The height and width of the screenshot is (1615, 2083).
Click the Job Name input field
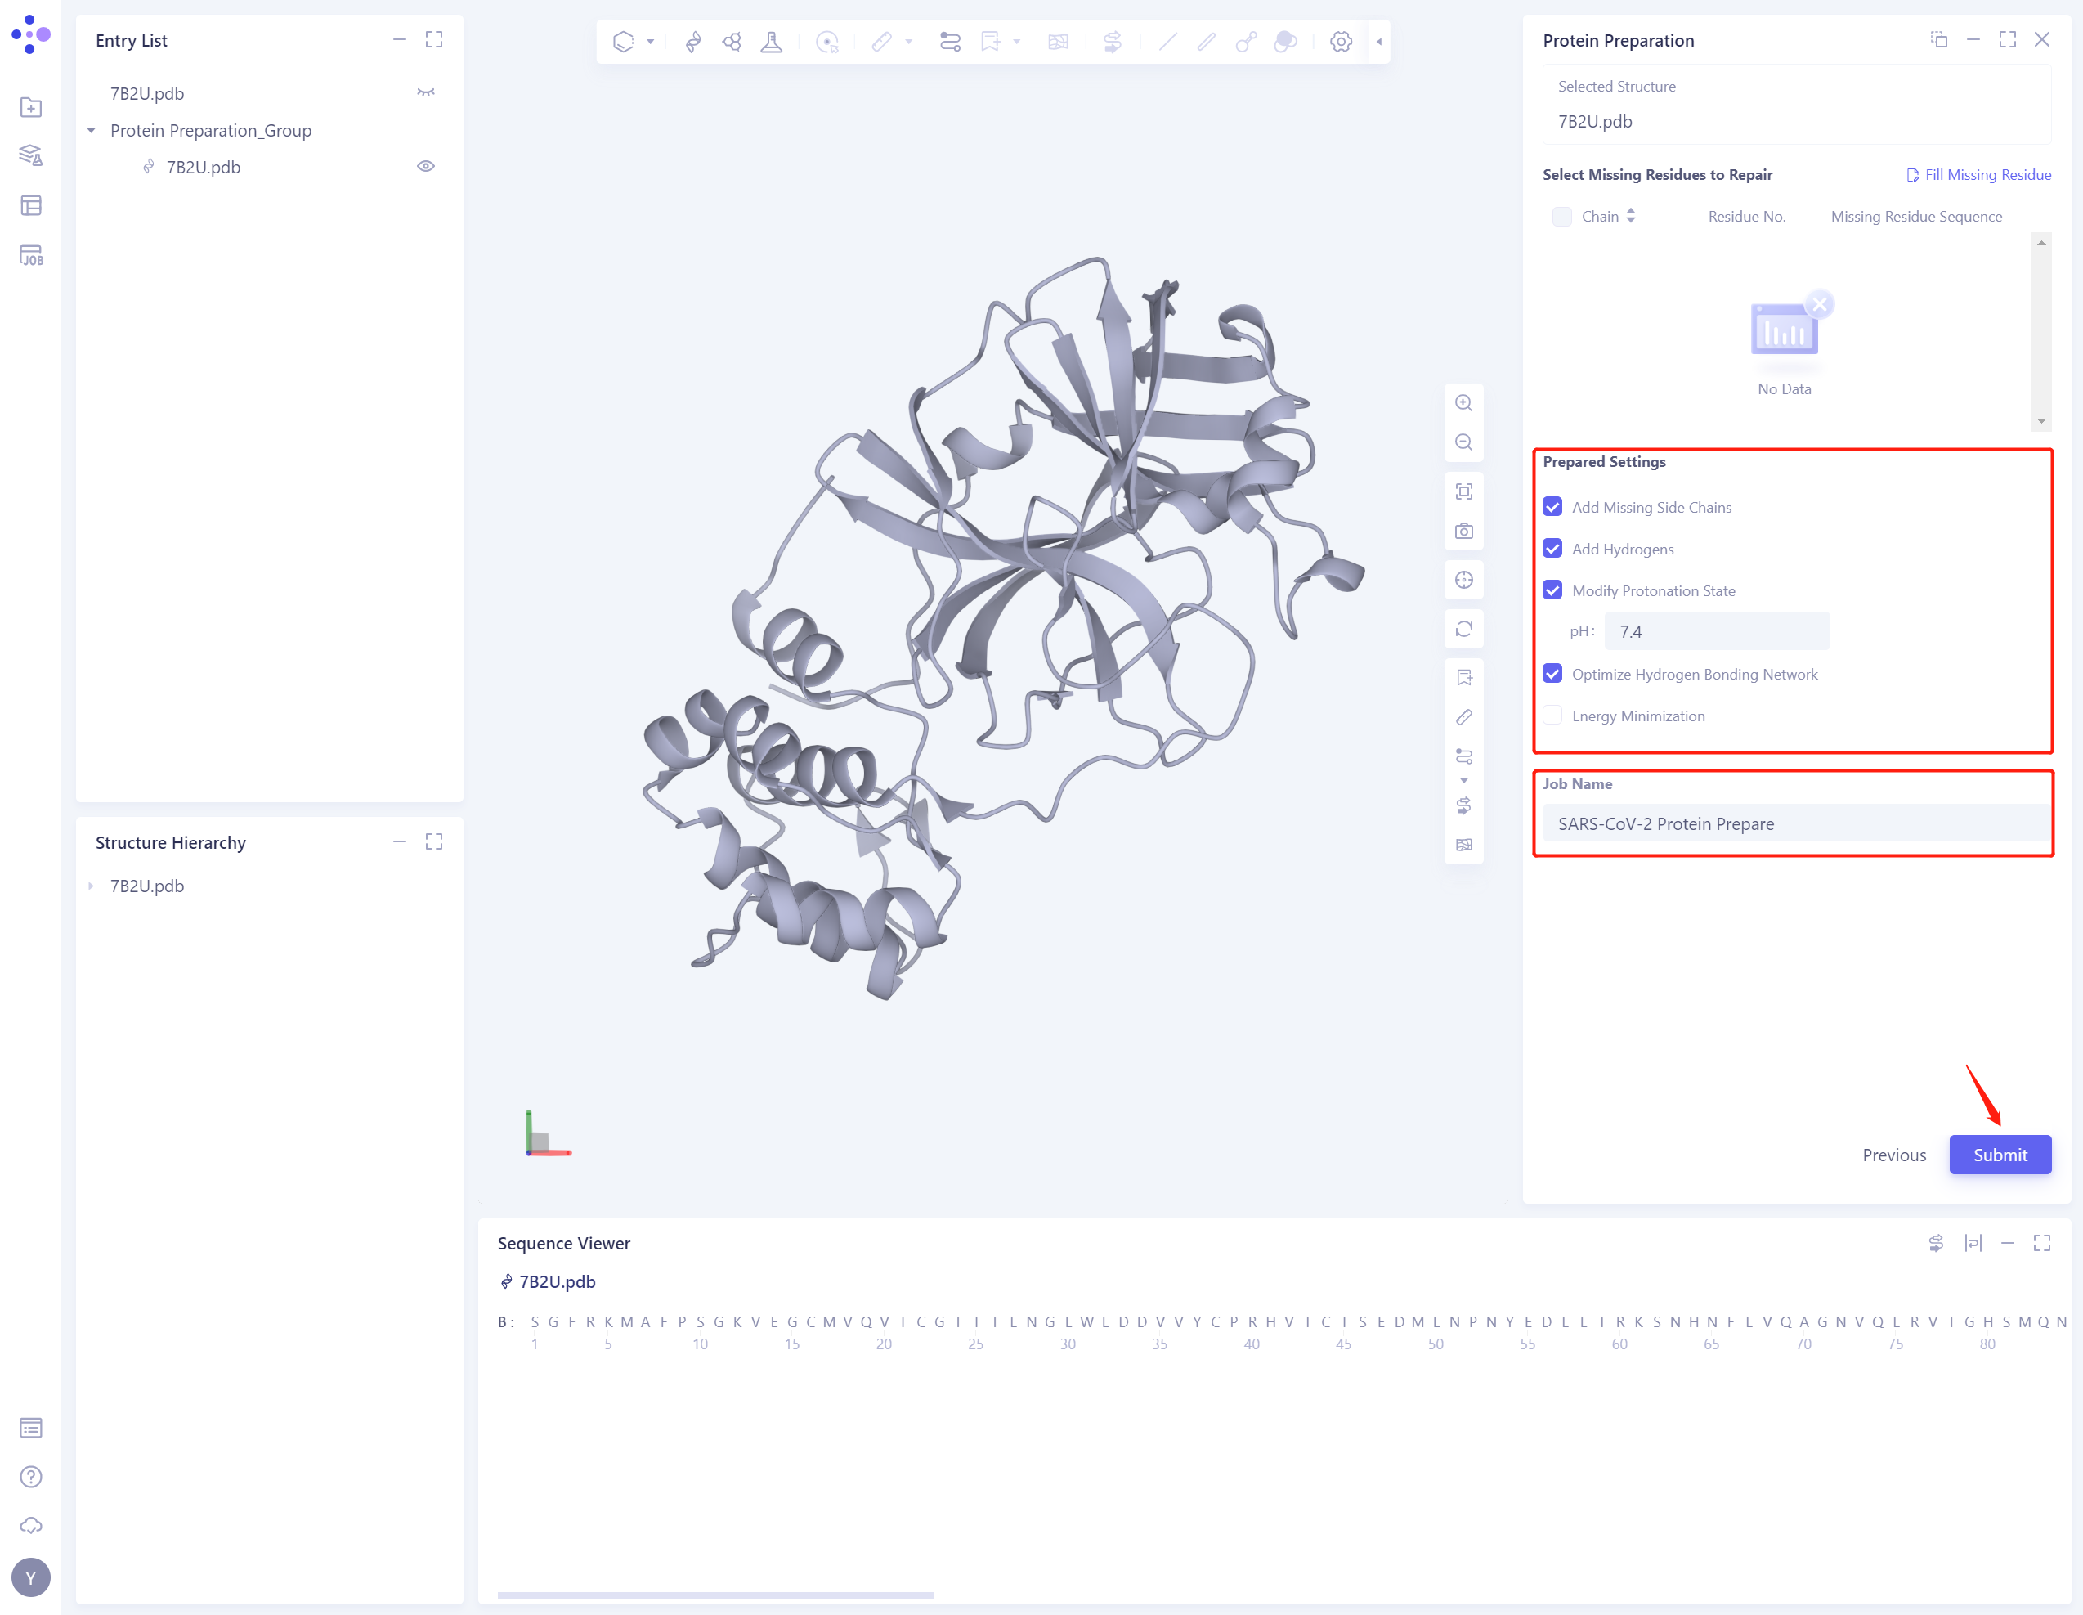pyautogui.click(x=1796, y=823)
